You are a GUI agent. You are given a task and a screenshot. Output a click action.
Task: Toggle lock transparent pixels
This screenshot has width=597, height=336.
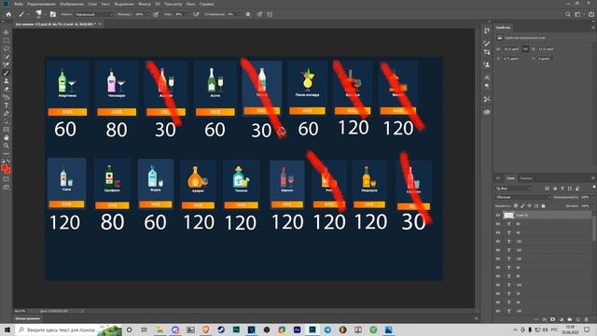[x=516, y=205]
